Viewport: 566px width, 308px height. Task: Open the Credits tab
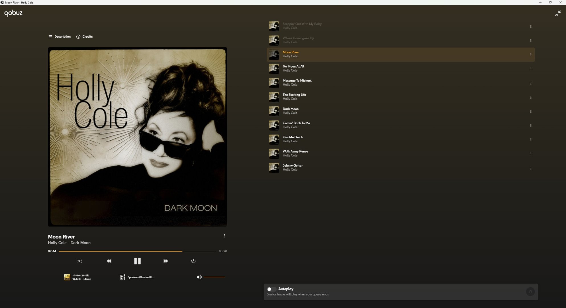point(85,37)
